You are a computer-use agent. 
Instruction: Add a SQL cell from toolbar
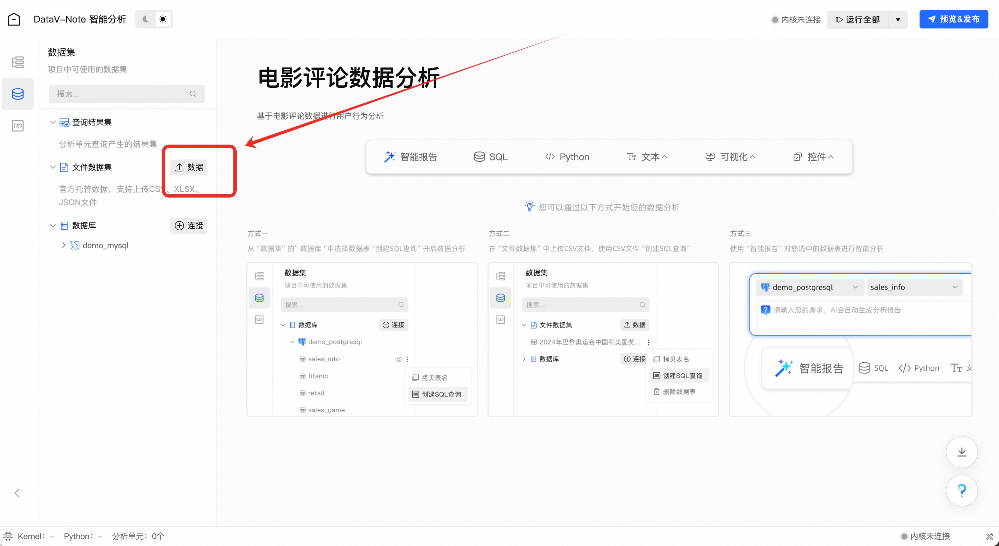coord(491,157)
